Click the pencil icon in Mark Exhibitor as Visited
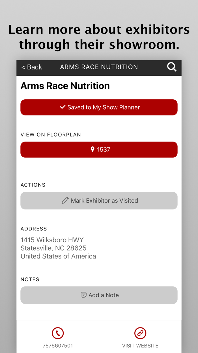This screenshot has height=353, width=198. point(66,200)
